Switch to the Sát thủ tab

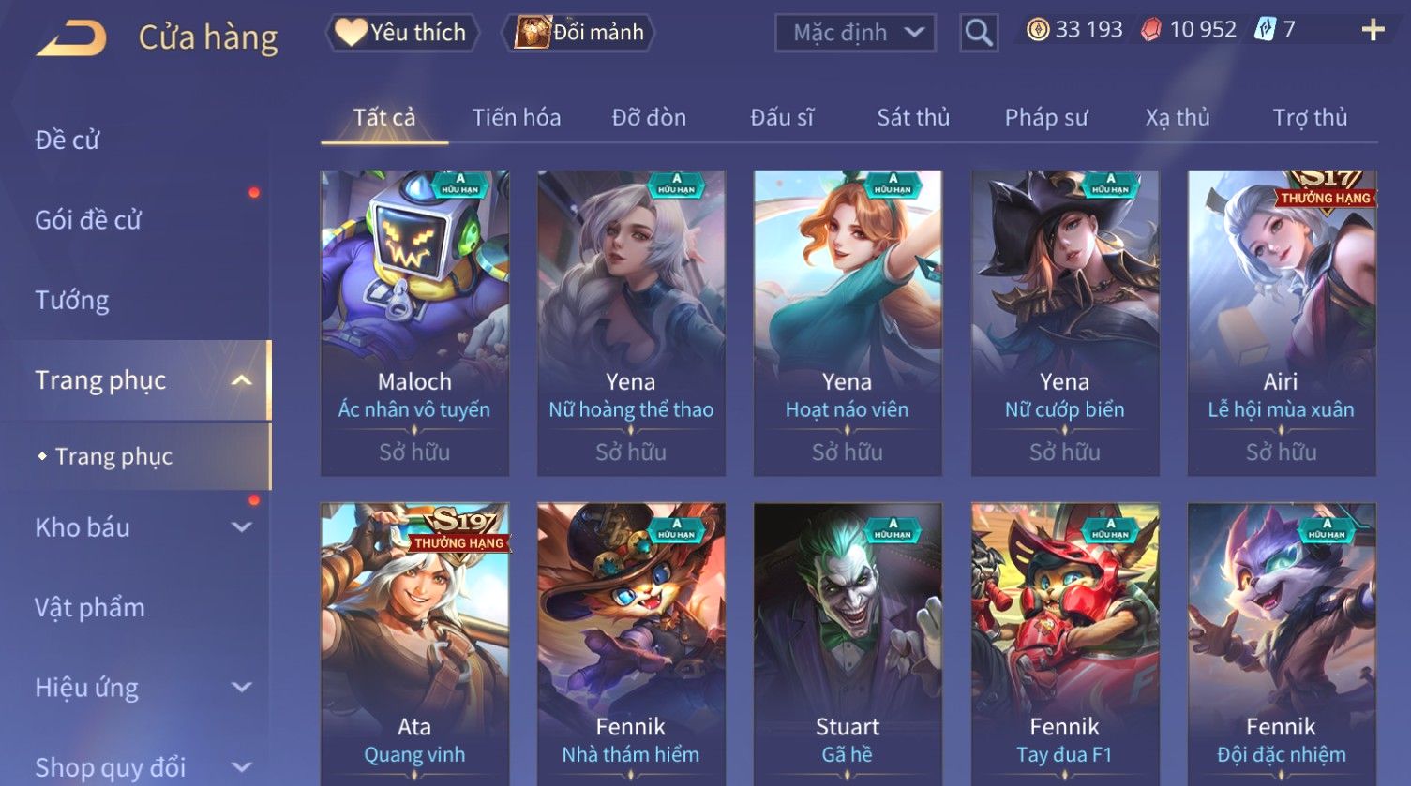tap(913, 117)
